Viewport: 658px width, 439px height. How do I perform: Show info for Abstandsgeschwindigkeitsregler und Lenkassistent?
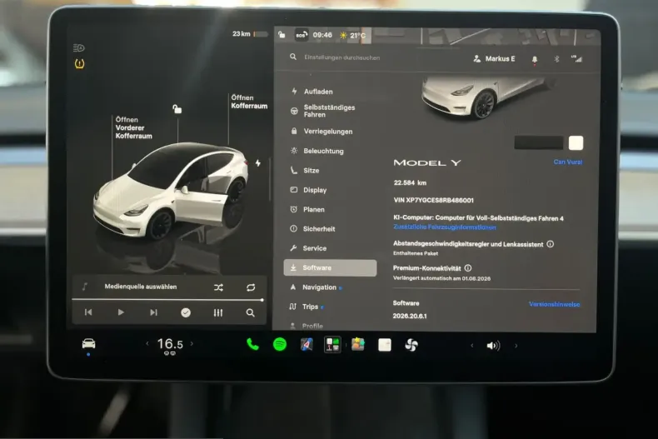pos(551,244)
